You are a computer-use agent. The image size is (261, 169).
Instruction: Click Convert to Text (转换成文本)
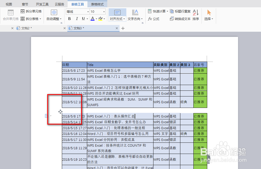(180, 19)
